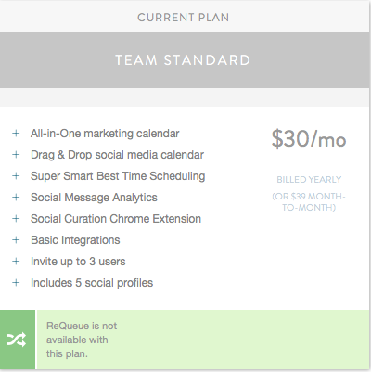Click the $39 month-to-month option text
The height and width of the screenshot is (372, 371).
click(309, 202)
